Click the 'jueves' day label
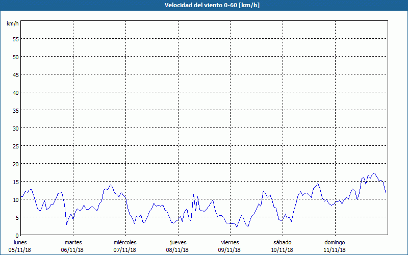408x255 pixels. pyautogui.click(x=178, y=242)
